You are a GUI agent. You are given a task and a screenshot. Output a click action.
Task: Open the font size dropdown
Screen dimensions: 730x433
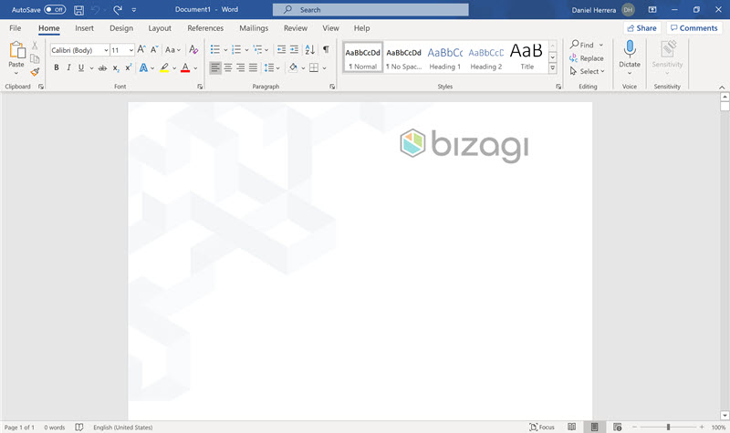coord(131,50)
